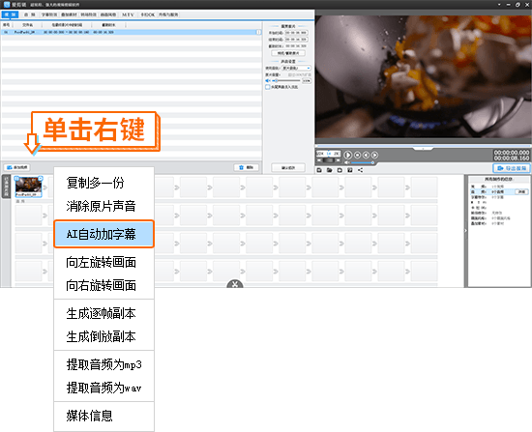Screen dimensions: 532x432
Task: Select the cooking clip thumbnail in timeline
Action: [x=28, y=186]
